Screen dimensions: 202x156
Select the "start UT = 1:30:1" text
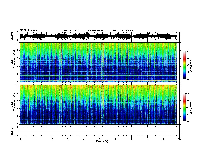(x=123, y=31)
